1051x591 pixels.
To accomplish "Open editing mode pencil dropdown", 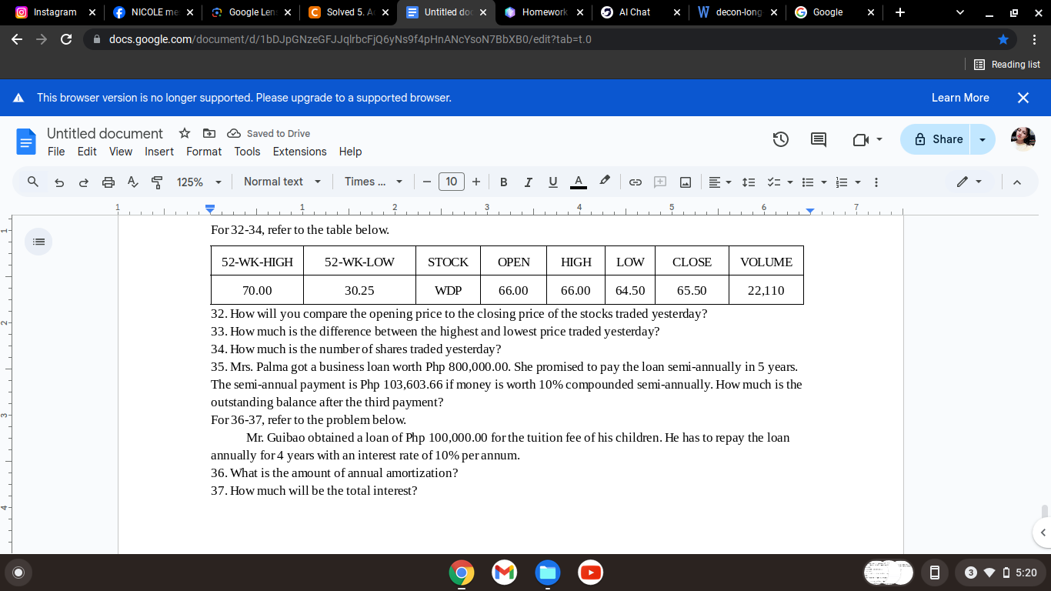I will (x=969, y=182).
